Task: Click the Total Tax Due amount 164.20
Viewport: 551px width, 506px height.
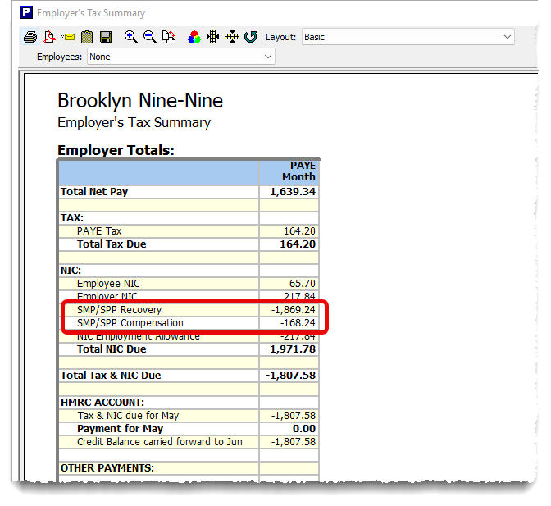Action: 298,244
